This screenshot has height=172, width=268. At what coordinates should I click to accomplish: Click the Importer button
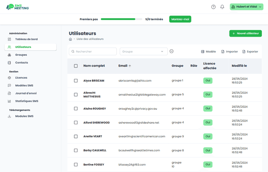[230, 52]
